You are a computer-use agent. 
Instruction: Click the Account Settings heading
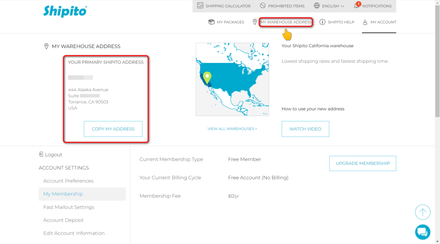(x=64, y=168)
